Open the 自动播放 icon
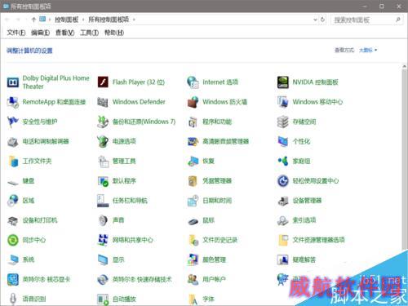 [103, 299]
